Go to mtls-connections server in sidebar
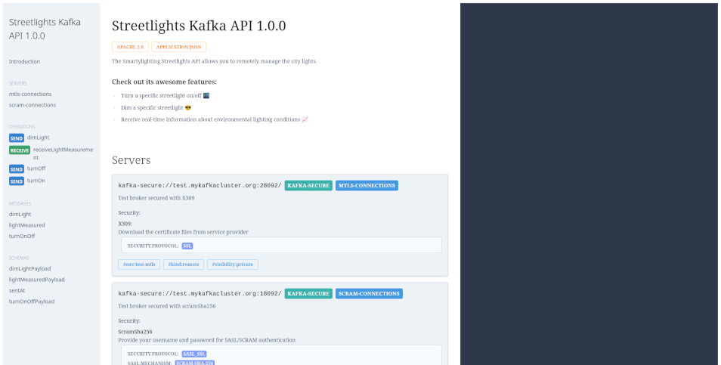 click(30, 94)
